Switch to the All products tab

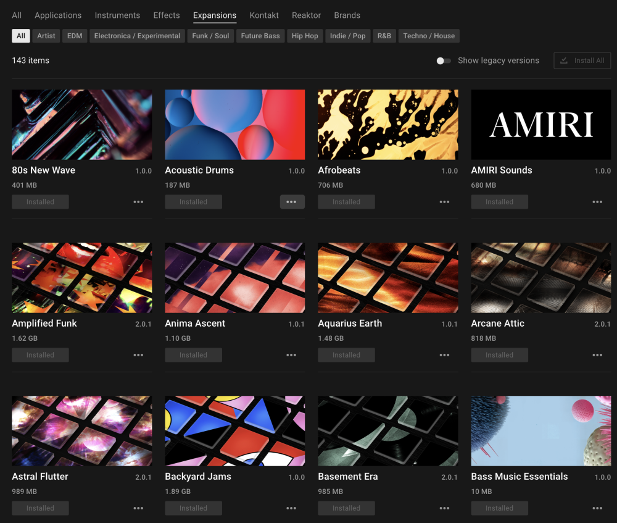17,15
